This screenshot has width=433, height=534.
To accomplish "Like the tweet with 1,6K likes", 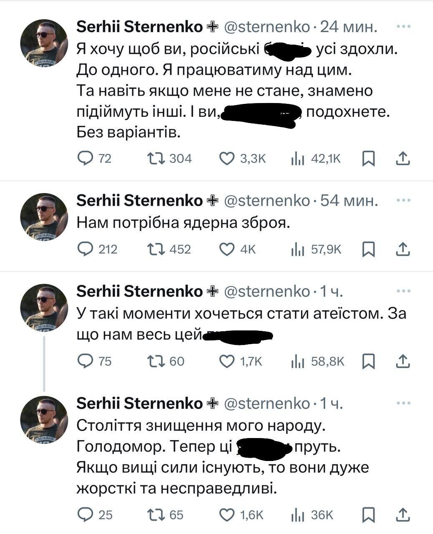I will coord(227,515).
